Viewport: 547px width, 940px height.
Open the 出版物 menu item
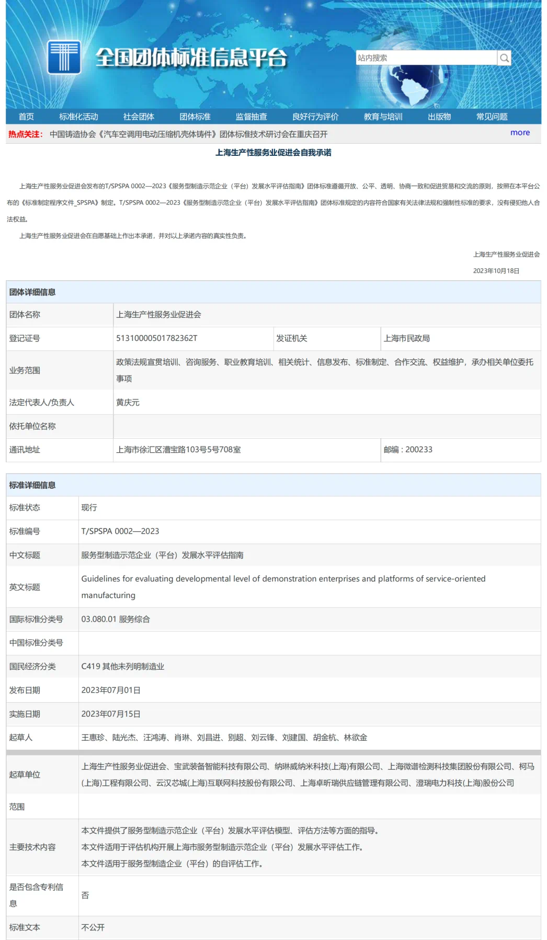coord(439,117)
